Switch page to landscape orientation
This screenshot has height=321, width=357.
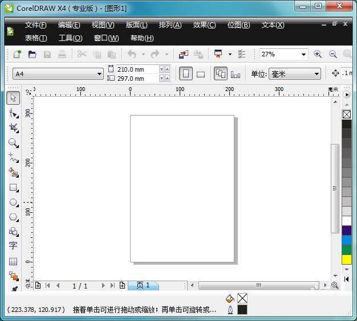pyautogui.click(x=201, y=74)
